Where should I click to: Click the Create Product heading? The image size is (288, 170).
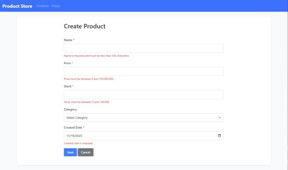[x=84, y=26]
